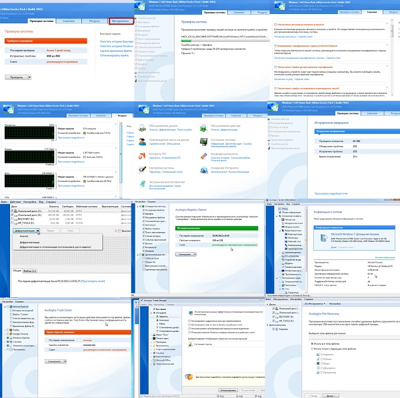Tick the first advice checkbox in Advisor window
400x398 pixels.
(x=275, y=25)
